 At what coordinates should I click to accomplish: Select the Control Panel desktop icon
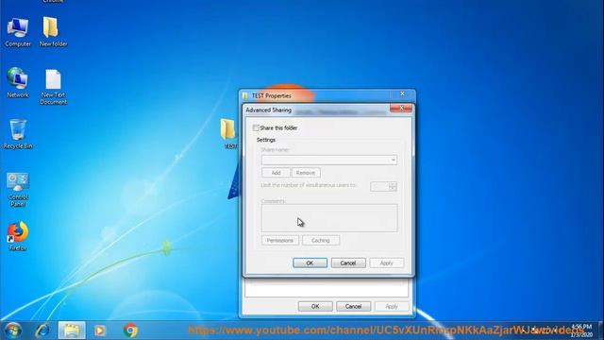(18, 189)
